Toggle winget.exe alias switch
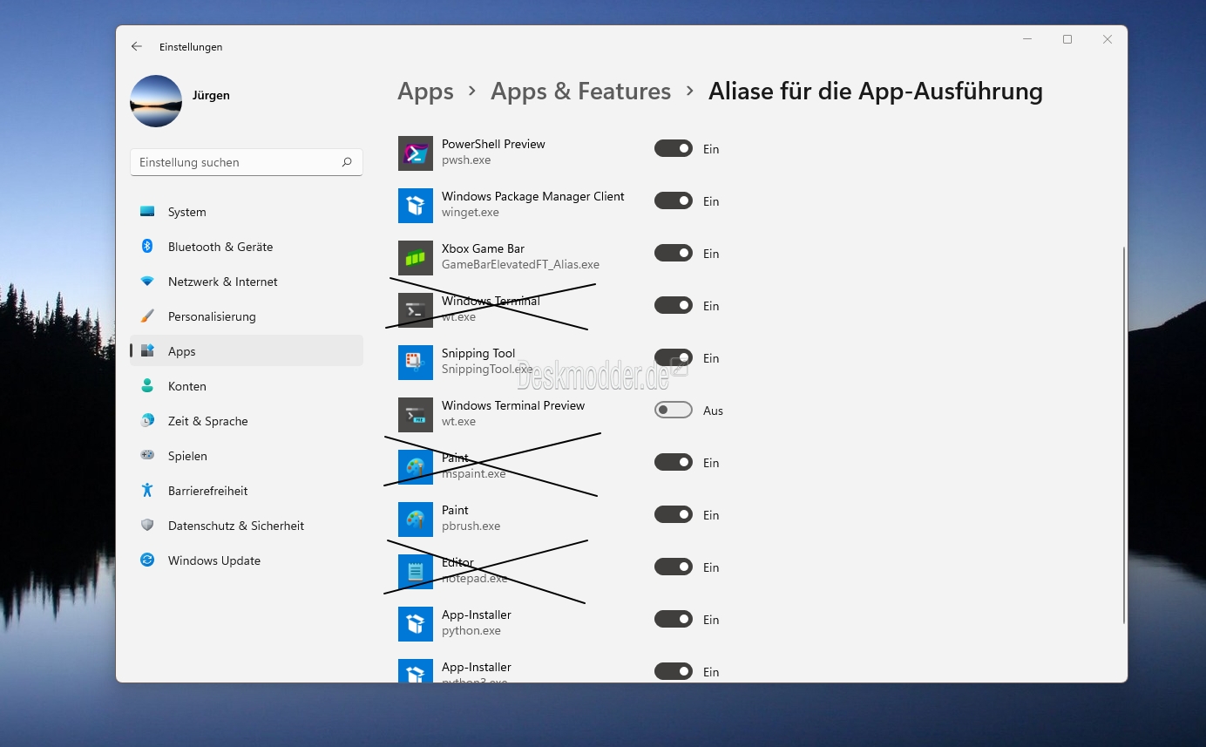Viewport: 1206px width, 747px height. [674, 200]
